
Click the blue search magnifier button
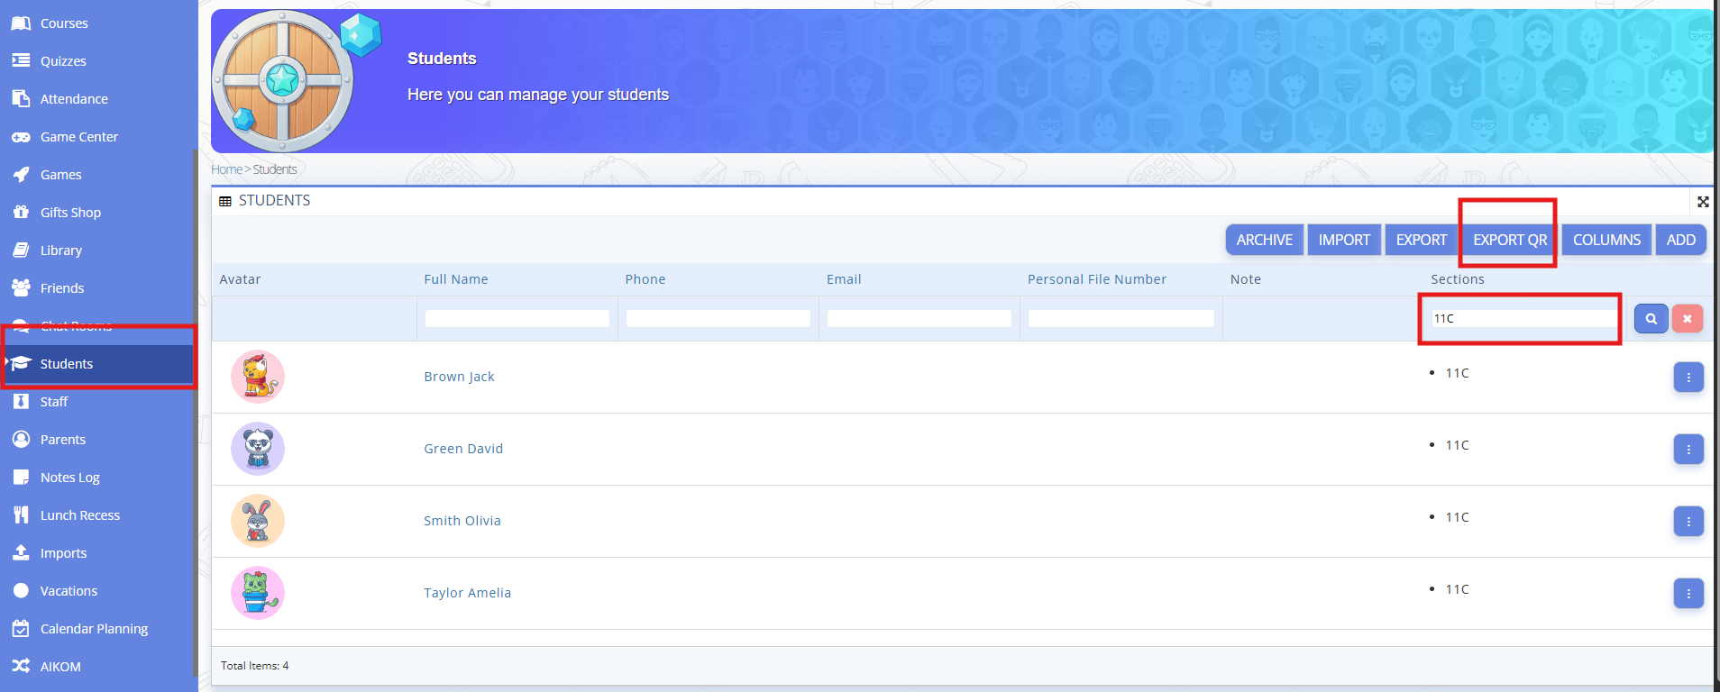click(x=1651, y=319)
